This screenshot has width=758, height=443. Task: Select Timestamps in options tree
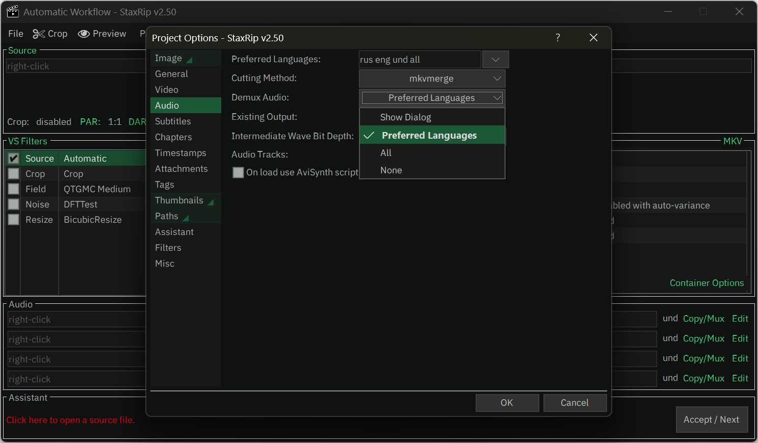(x=186, y=153)
